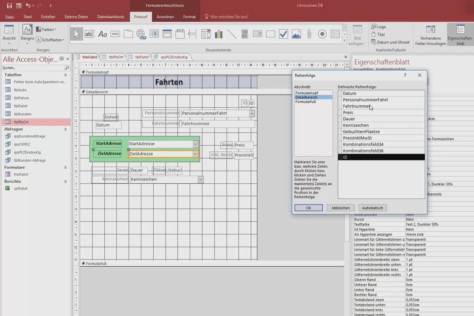Screen dimensions: 474x316
Task: Choose the Button control tool
Action: 115,34
